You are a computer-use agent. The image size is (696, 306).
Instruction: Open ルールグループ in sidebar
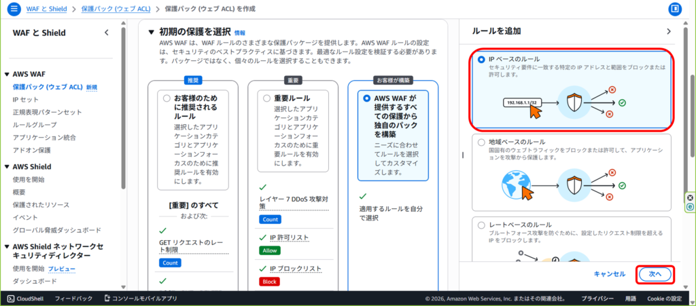point(35,125)
